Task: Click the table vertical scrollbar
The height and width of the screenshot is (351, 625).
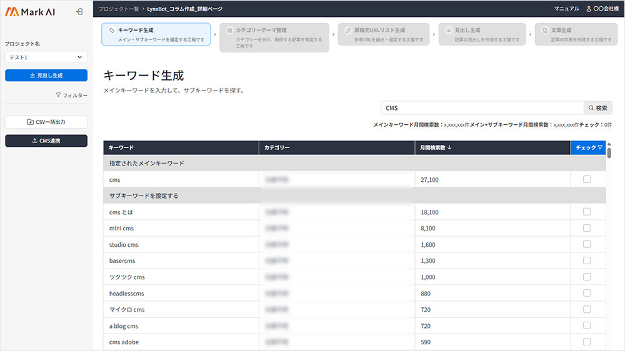Action: coord(609,152)
